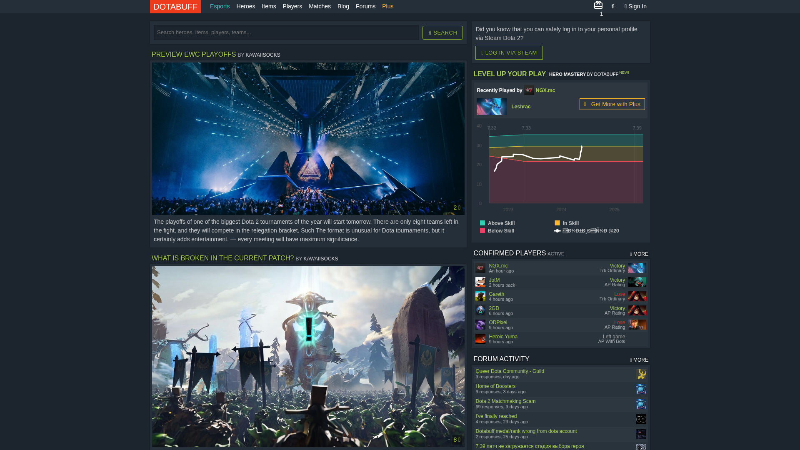Viewport: 800px width, 450px height.
Task: Open ODPixel player profile
Action: pos(498,322)
